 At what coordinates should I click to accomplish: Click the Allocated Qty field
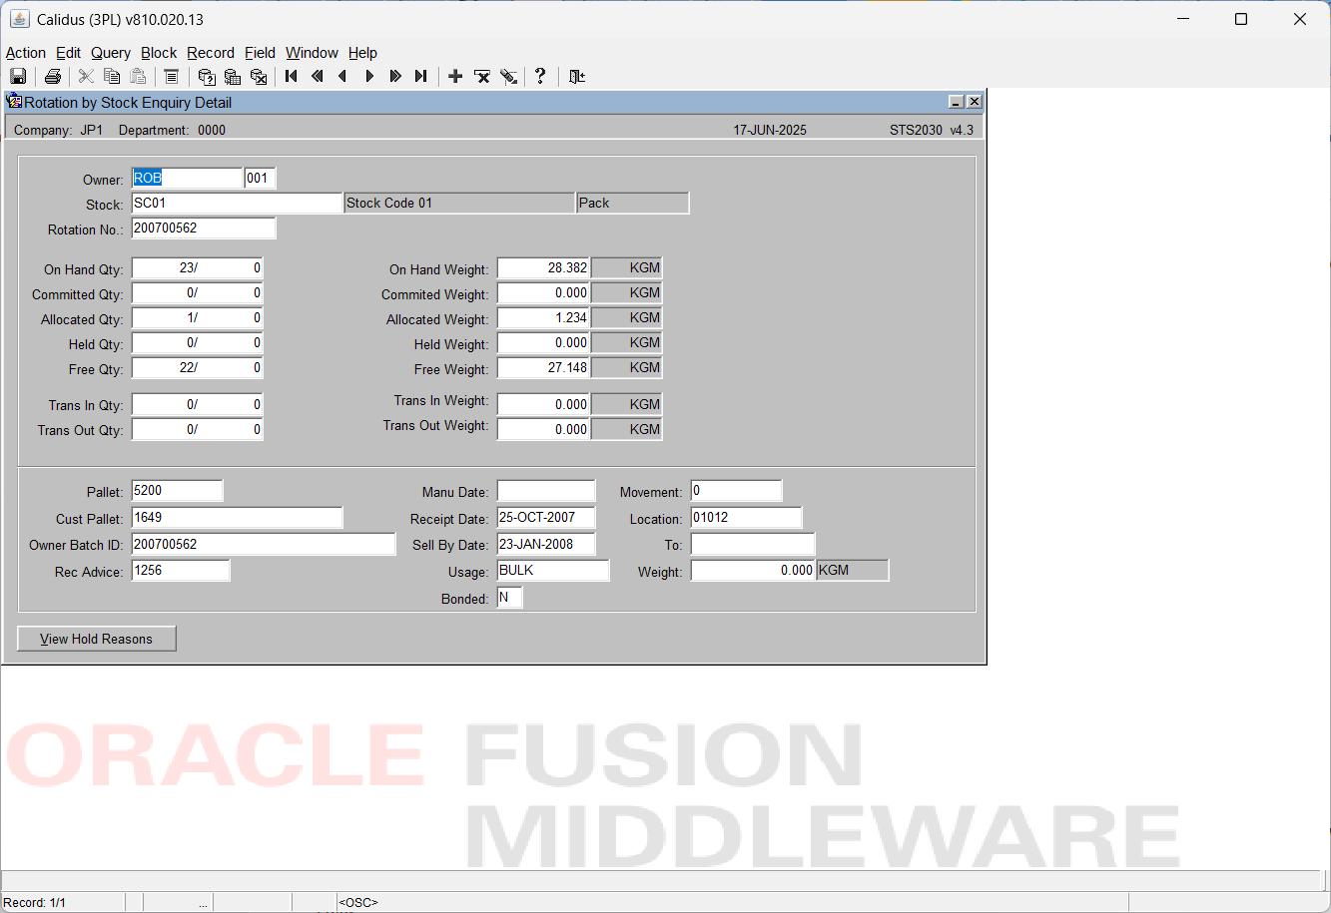pyautogui.click(x=197, y=318)
